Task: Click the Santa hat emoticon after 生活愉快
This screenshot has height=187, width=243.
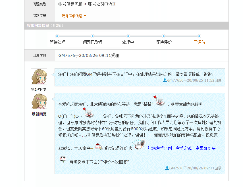Action: 99,147
